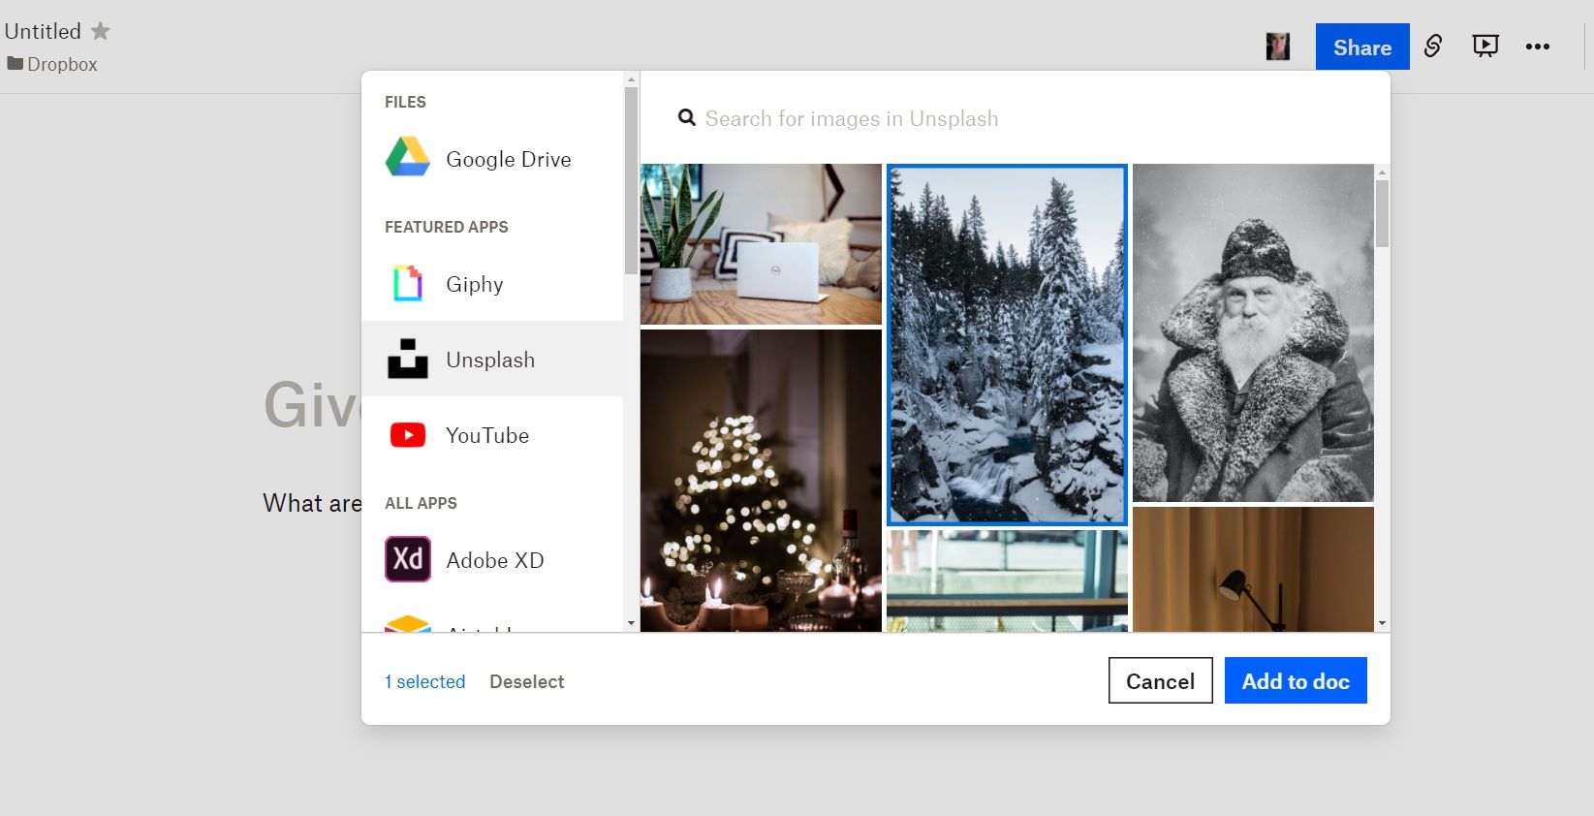Click the Untitled document title
This screenshot has height=816, width=1594.
coord(43,31)
